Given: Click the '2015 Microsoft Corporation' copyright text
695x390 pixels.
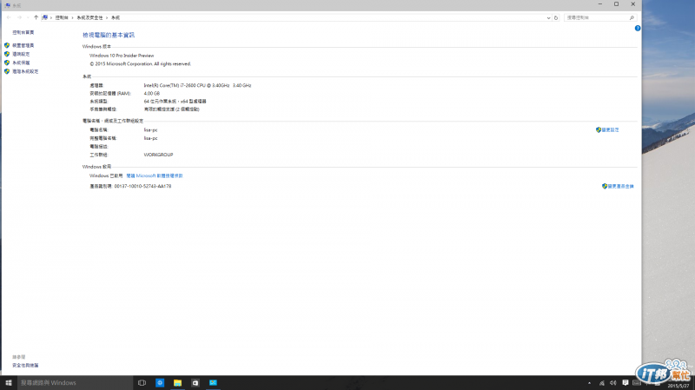Looking at the screenshot, I should pyautogui.click(x=140, y=63).
